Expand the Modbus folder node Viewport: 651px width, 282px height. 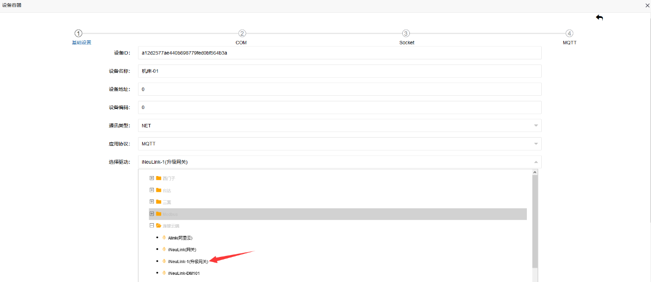pos(152,213)
